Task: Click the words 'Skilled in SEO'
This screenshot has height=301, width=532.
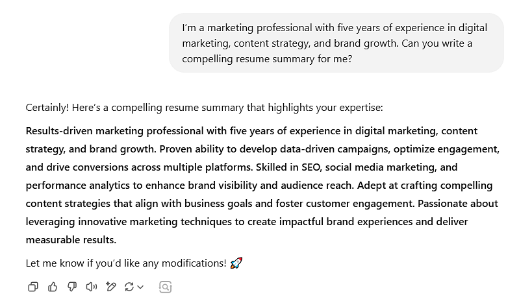Action: click(x=288, y=167)
